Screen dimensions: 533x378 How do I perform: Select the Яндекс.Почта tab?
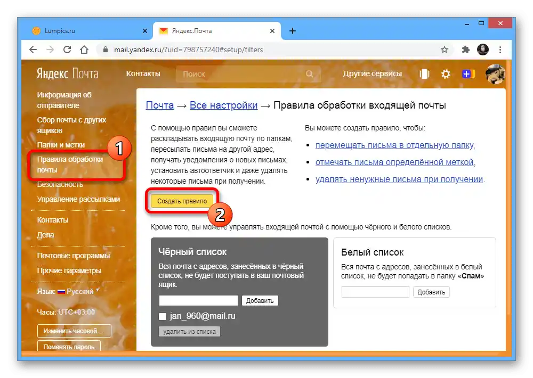[x=217, y=31]
